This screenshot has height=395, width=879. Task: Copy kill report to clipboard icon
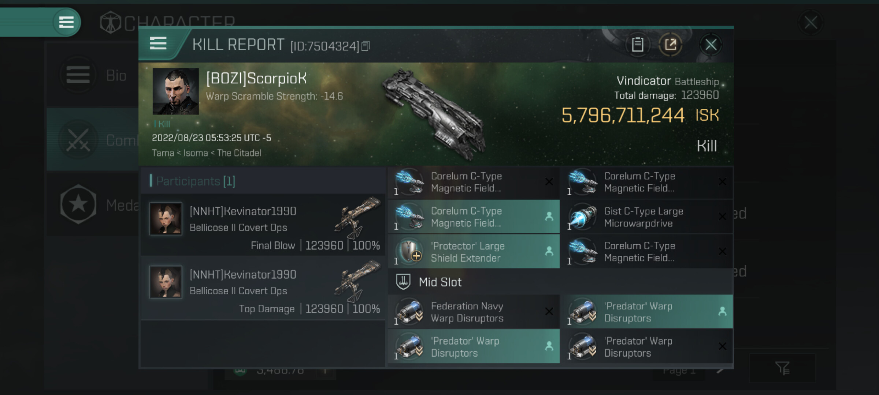tap(637, 45)
